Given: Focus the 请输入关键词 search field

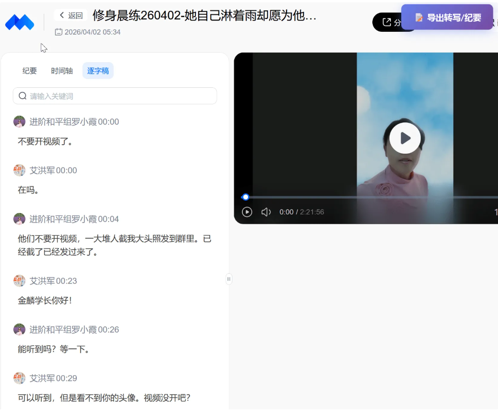Looking at the screenshot, I should pyautogui.click(x=115, y=96).
